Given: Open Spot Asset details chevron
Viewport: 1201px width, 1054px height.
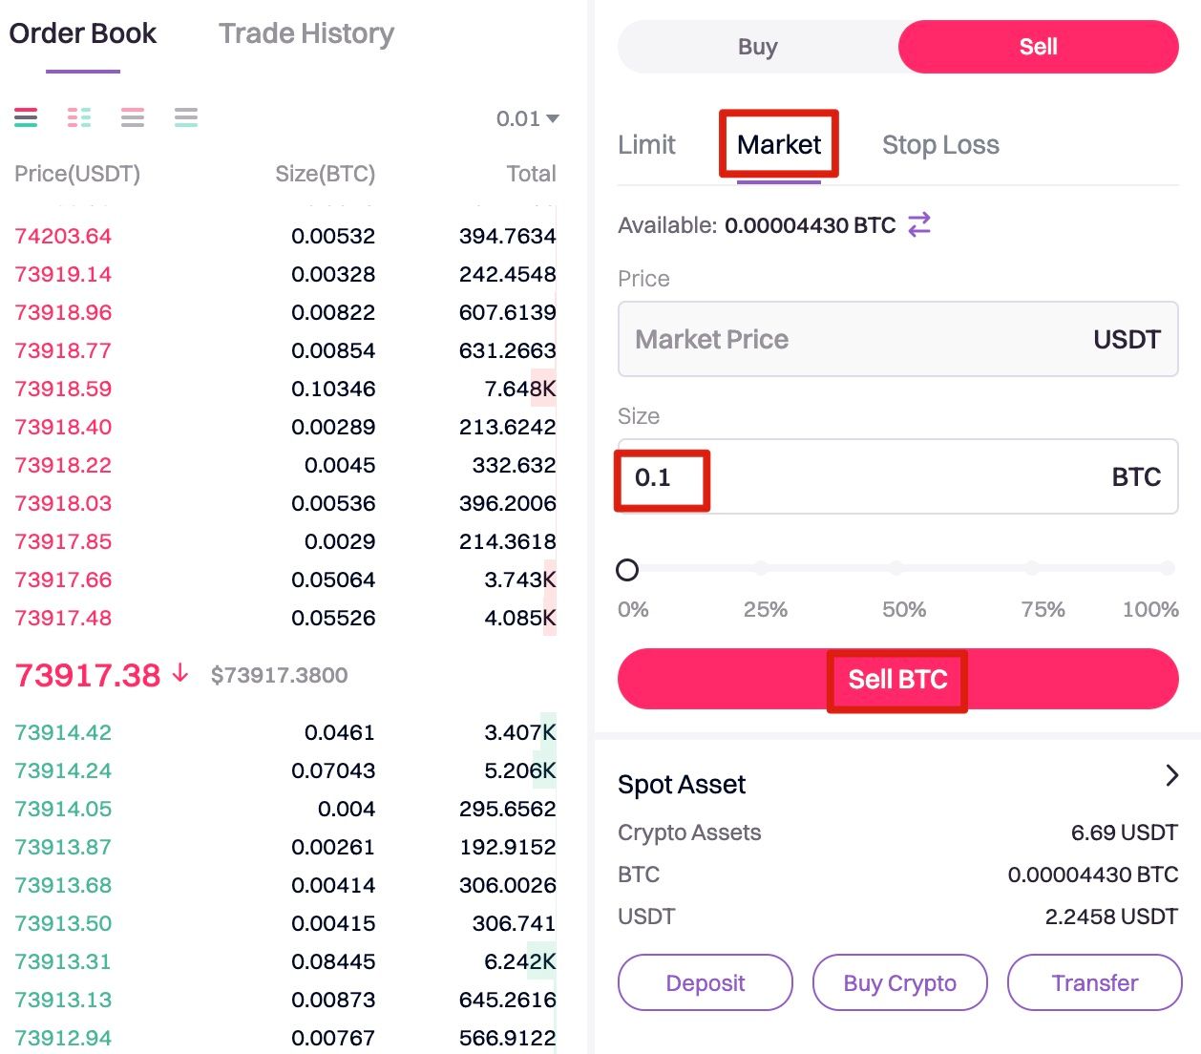Looking at the screenshot, I should pos(1171,775).
